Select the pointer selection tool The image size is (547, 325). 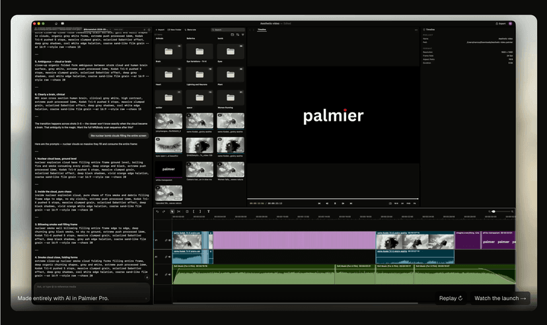click(x=172, y=211)
